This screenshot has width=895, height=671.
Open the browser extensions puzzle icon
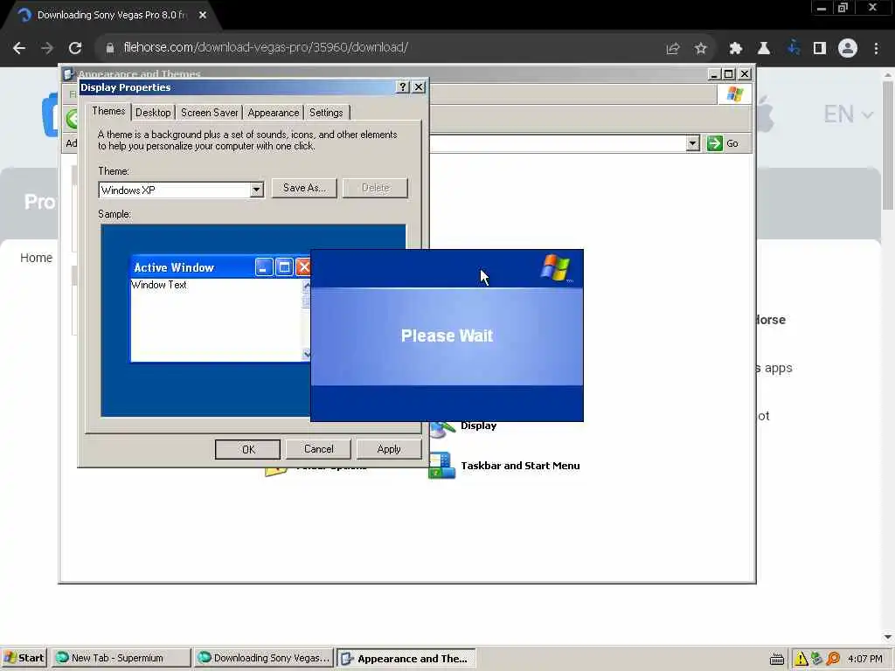pyautogui.click(x=736, y=49)
